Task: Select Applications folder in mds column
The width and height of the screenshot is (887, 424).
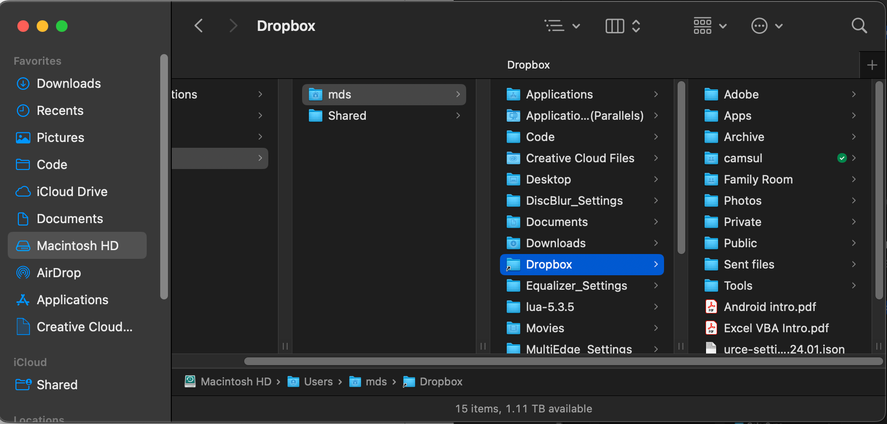Action: pos(582,95)
